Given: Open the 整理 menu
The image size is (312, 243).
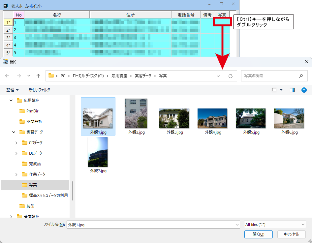Looking at the screenshot, I should [x=13, y=90].
